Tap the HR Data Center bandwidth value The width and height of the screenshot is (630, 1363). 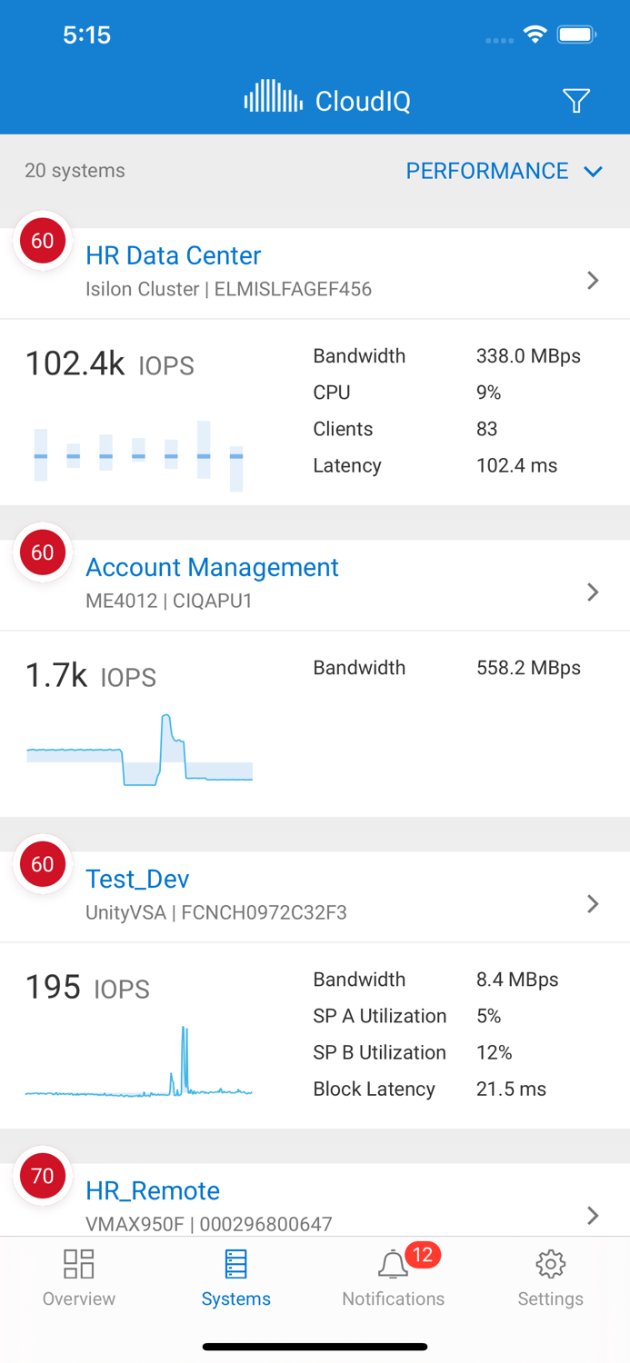[x=528, y=355]
